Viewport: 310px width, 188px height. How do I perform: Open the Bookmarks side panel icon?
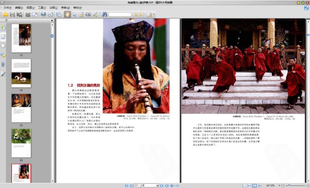3,27
